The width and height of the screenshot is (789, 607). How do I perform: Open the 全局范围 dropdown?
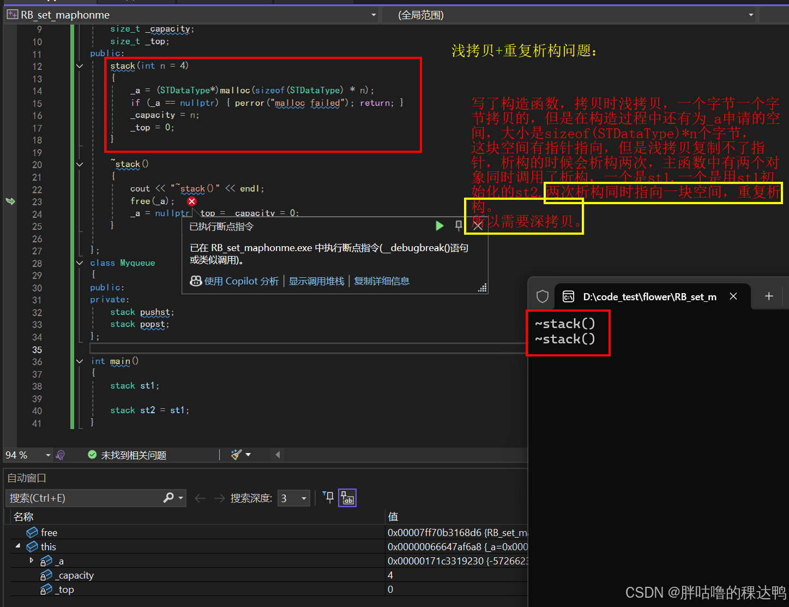coord(751,15)
